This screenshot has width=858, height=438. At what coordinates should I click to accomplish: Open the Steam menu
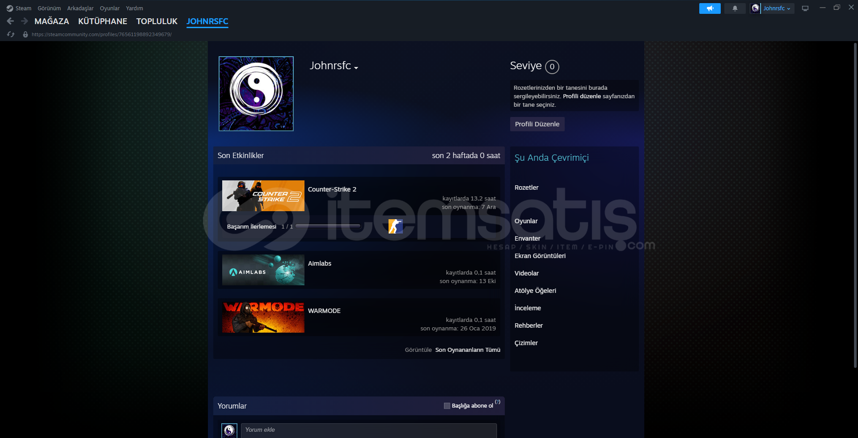[x=23, y=8]
